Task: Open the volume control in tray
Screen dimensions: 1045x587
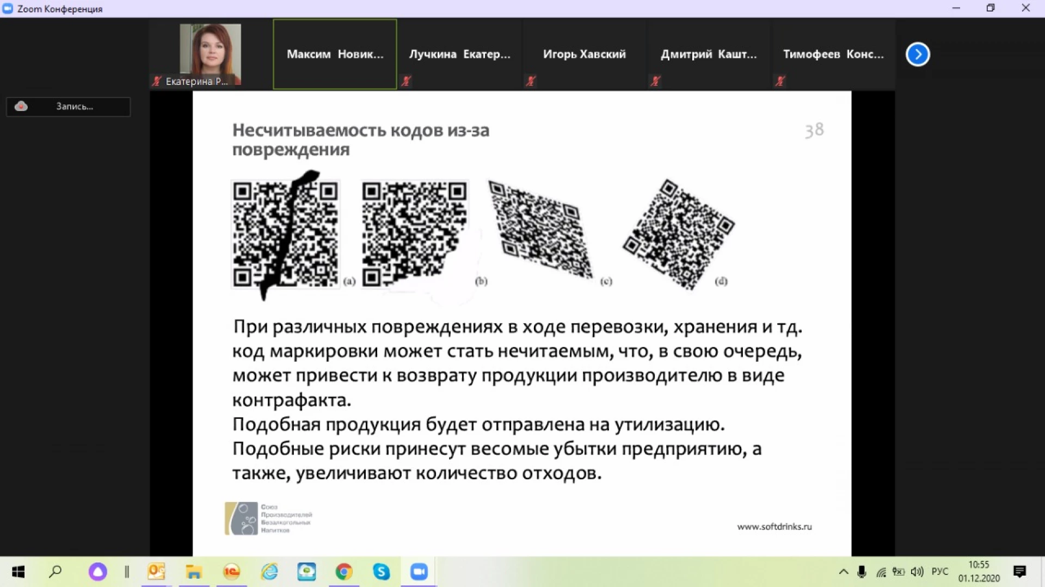Action: tap(917, 572)
